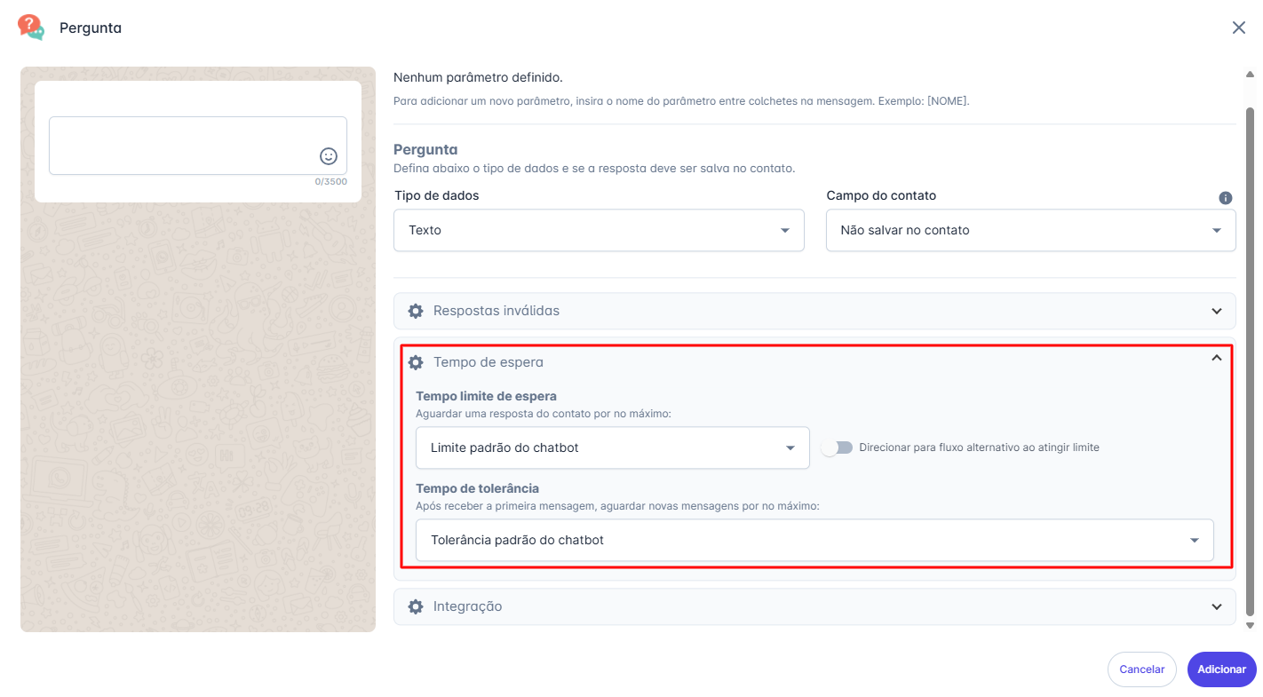Image resolution: width=1263 pixels, height=697 pixels.
Task: Open the Campo do contato dropdown
Action: [1030, 231]
